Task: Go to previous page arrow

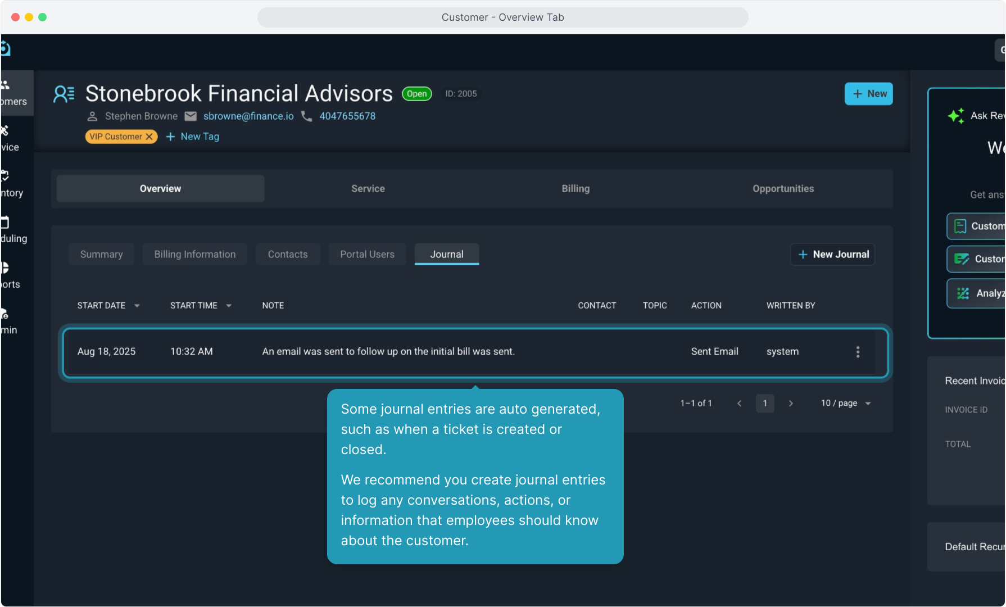Action: tap(740, 404)
